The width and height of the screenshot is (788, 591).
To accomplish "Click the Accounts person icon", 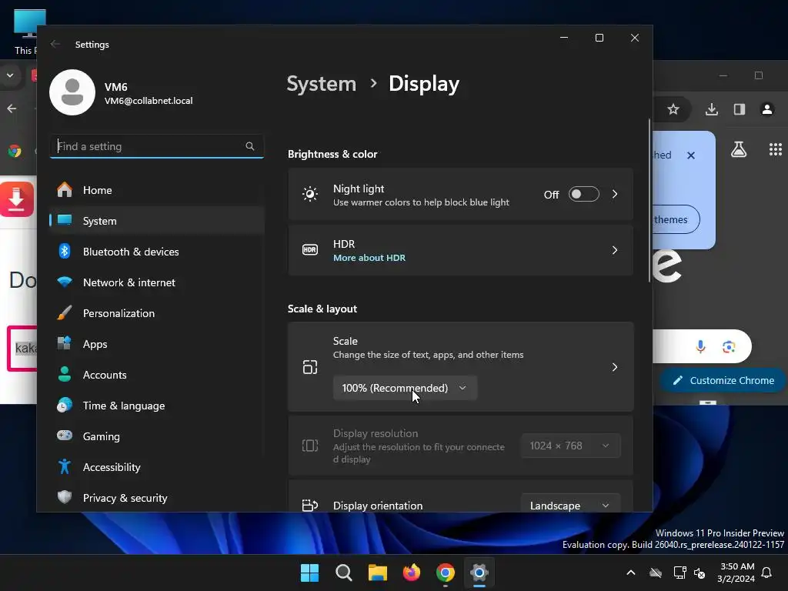I will point(65,375).
